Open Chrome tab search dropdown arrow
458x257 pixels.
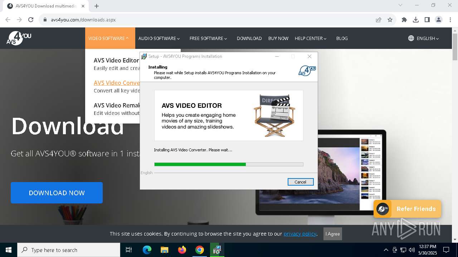coord(400,5)
